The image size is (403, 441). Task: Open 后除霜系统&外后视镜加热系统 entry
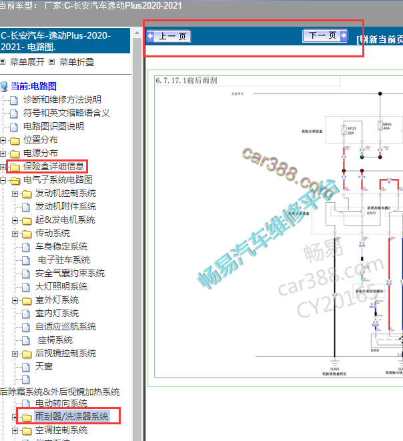60,392
